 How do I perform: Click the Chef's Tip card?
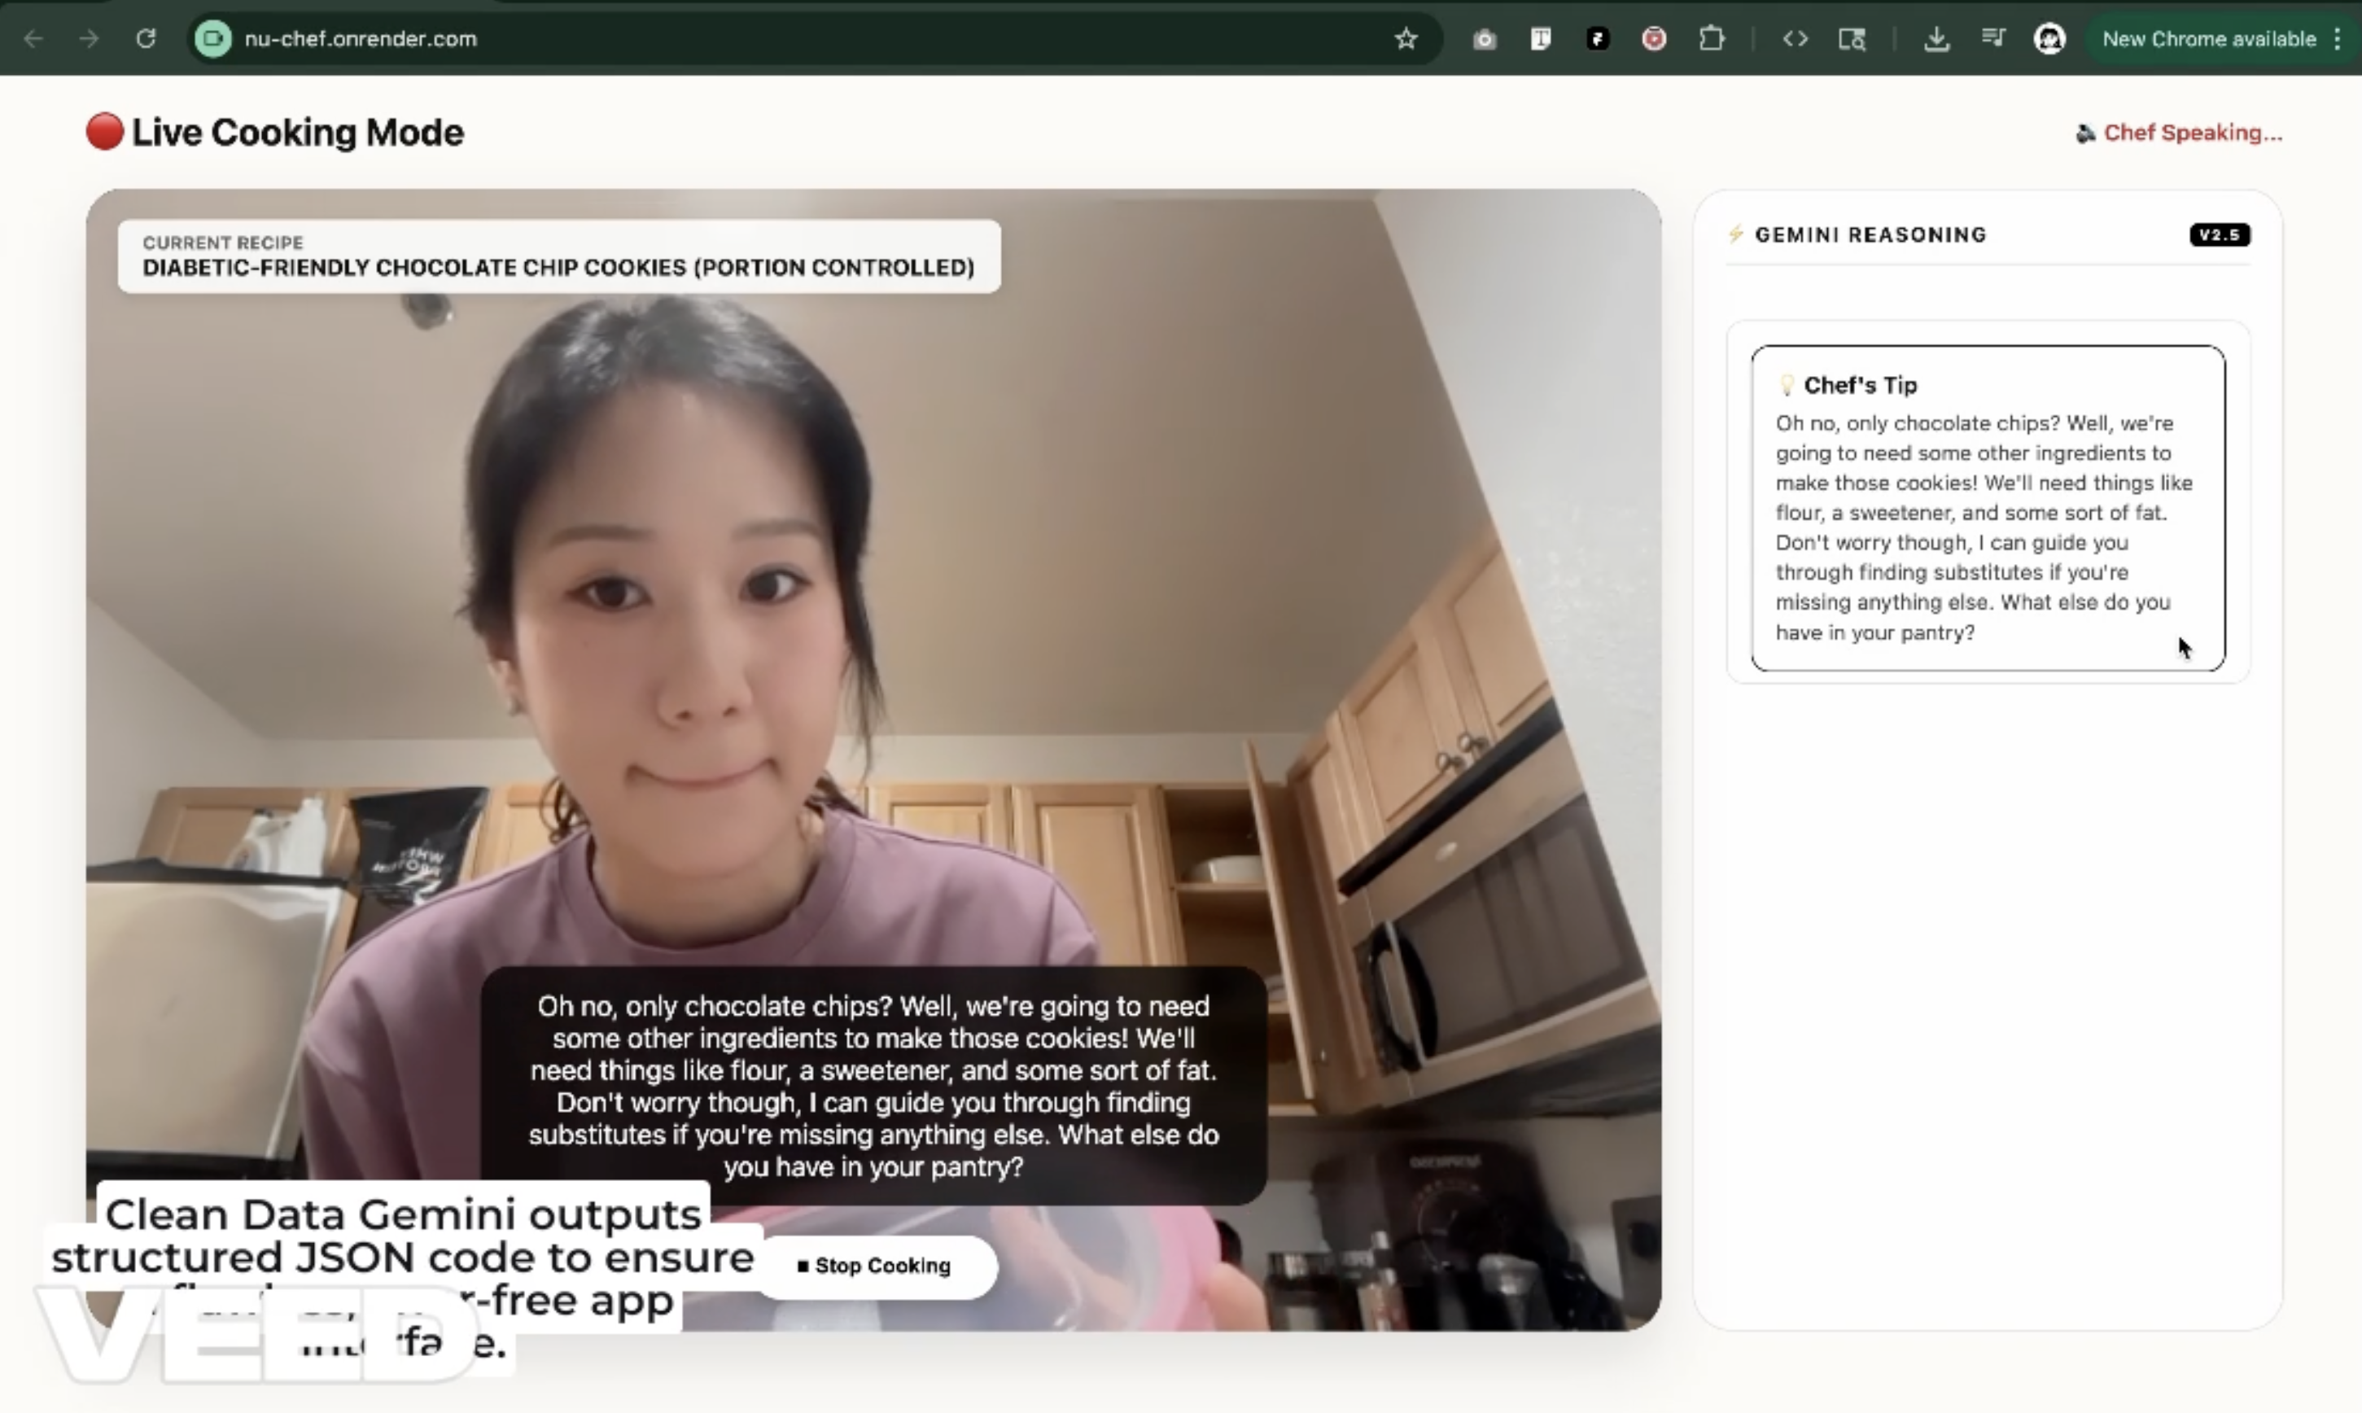click(x=1987, y=508)
